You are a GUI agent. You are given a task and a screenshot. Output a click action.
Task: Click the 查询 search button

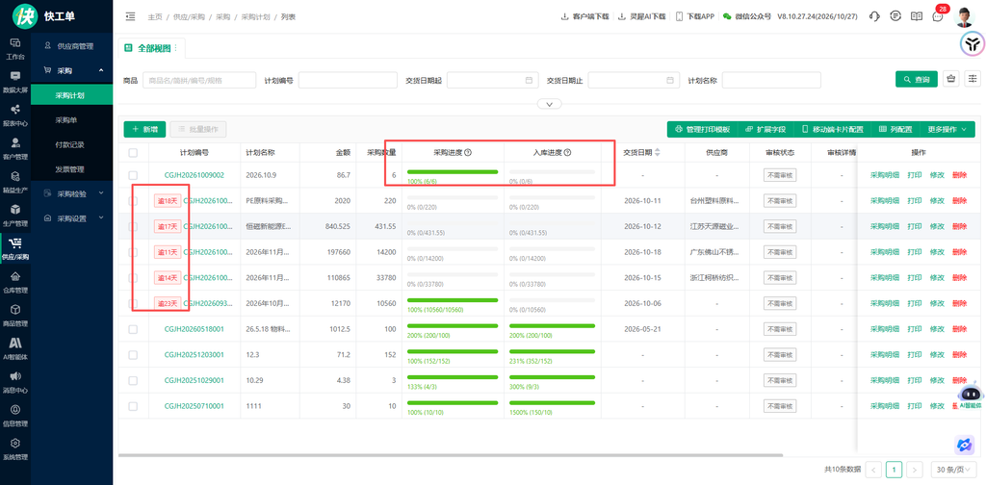click(917, 79)
